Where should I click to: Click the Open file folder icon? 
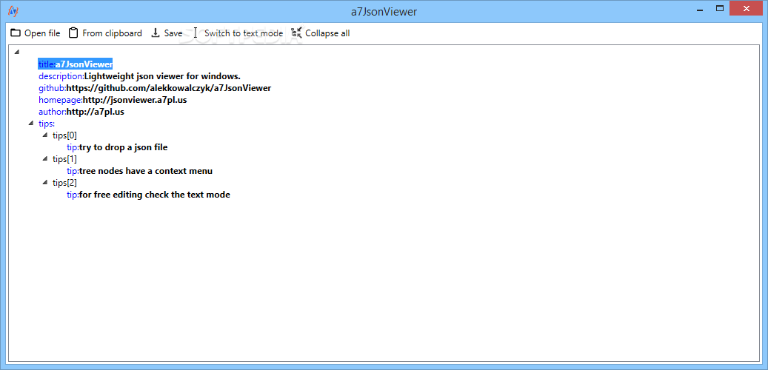16,33
